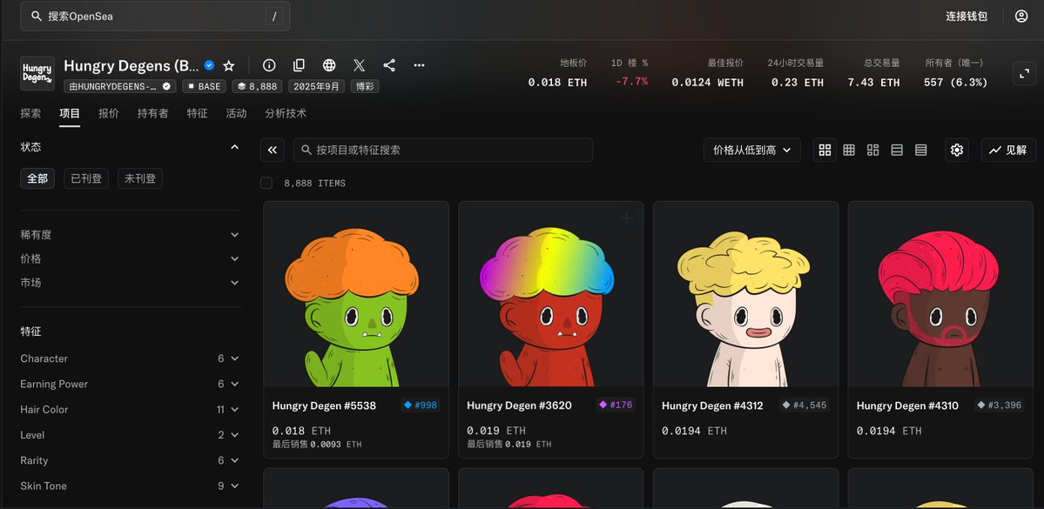Click the Hungry Degens collection logo
Screen dimensions: 1044x509
(37, 73)
